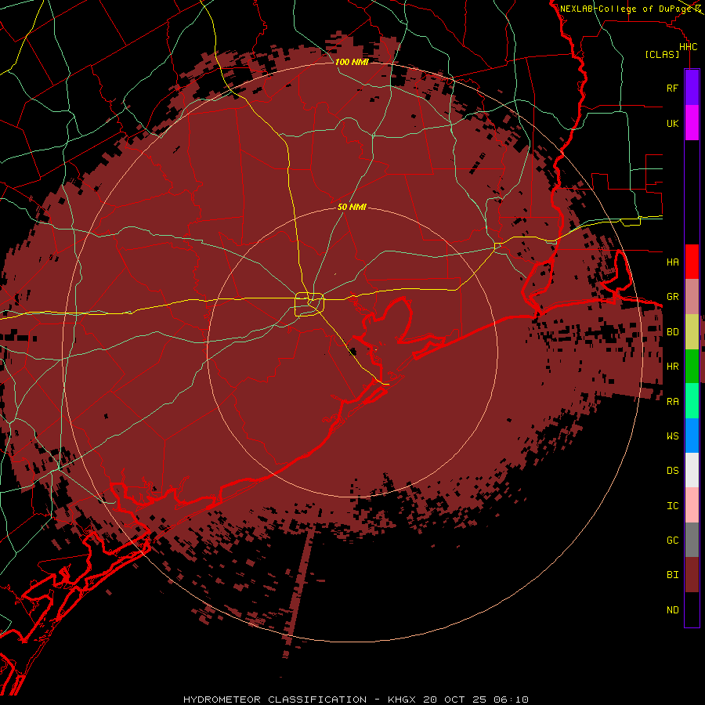Click the [CLAS] units label
Image resolution: width=705 pixels, height=705 pixels.
[662, 54]
